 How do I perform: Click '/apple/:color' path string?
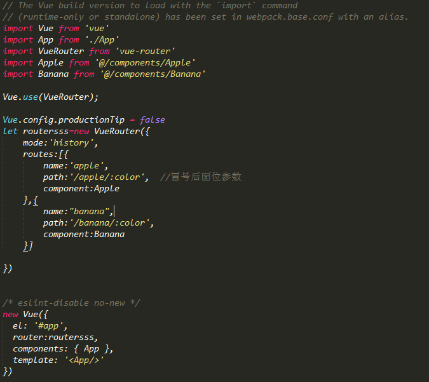pyautogui.click(x=107, y=177)
